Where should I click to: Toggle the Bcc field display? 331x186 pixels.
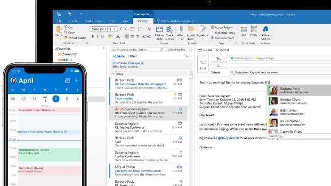tap(244, 31)
